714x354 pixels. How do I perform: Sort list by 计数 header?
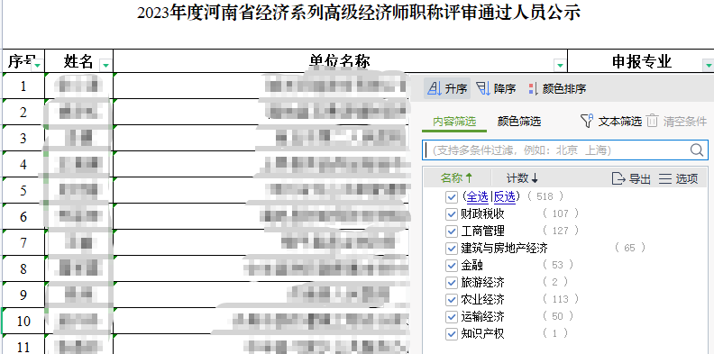click(x=522, y=178)
